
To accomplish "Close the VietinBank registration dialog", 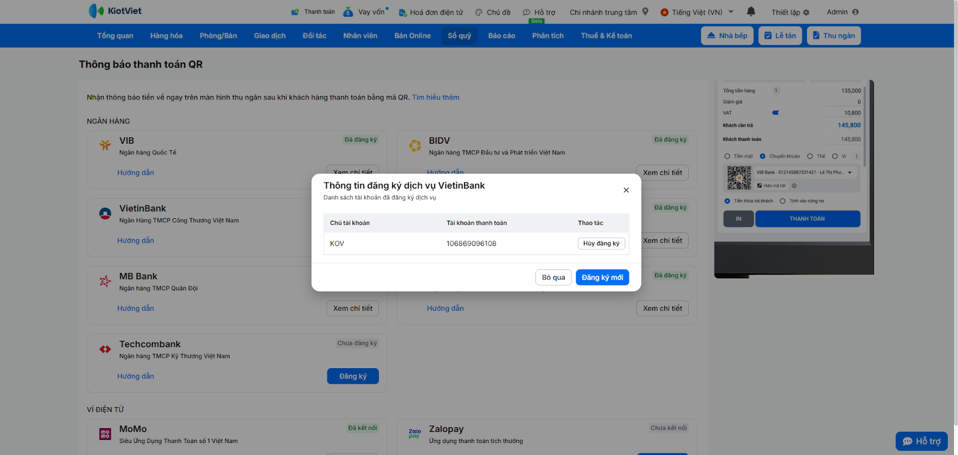I will coord(626,190).
